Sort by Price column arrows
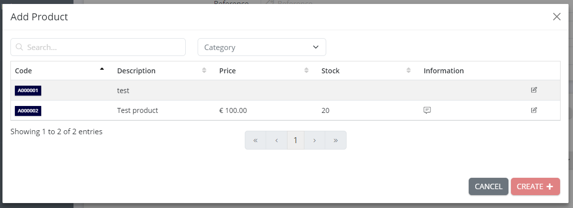The width and height of the screenshot is (573, 208). click(306, 70)
